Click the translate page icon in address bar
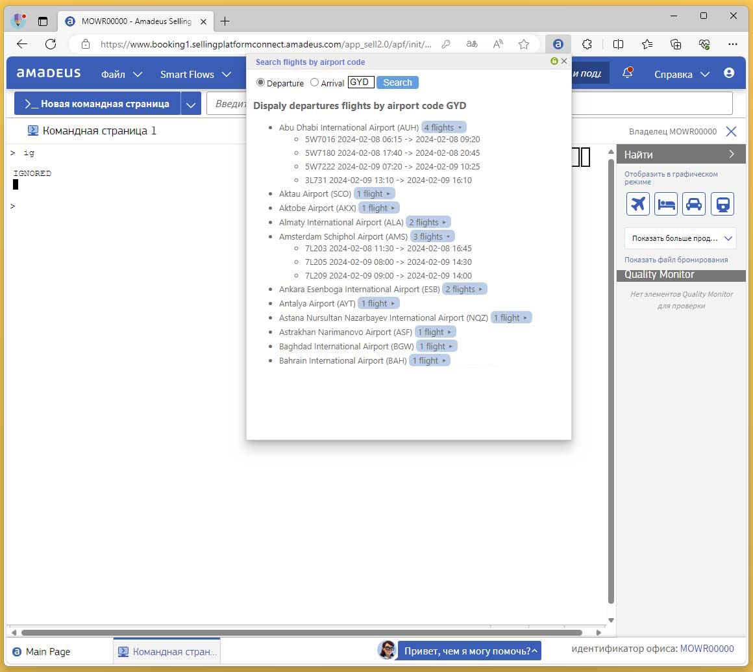 [471, 44]
